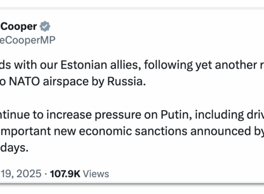Screen dimensions: 264x194
Task: Open the Cooper display name profile
Action: click(19, 26)
